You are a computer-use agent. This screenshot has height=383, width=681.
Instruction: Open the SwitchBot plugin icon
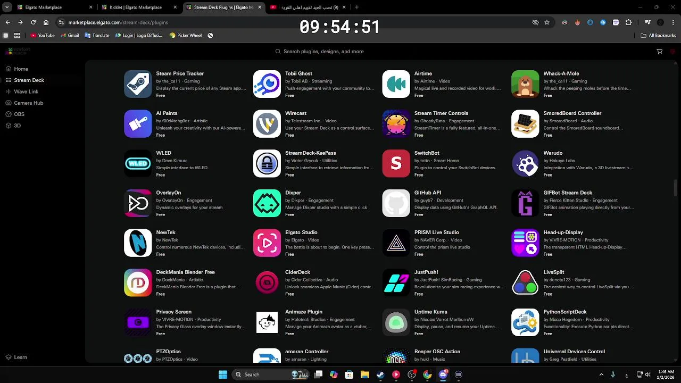(396, 163)
